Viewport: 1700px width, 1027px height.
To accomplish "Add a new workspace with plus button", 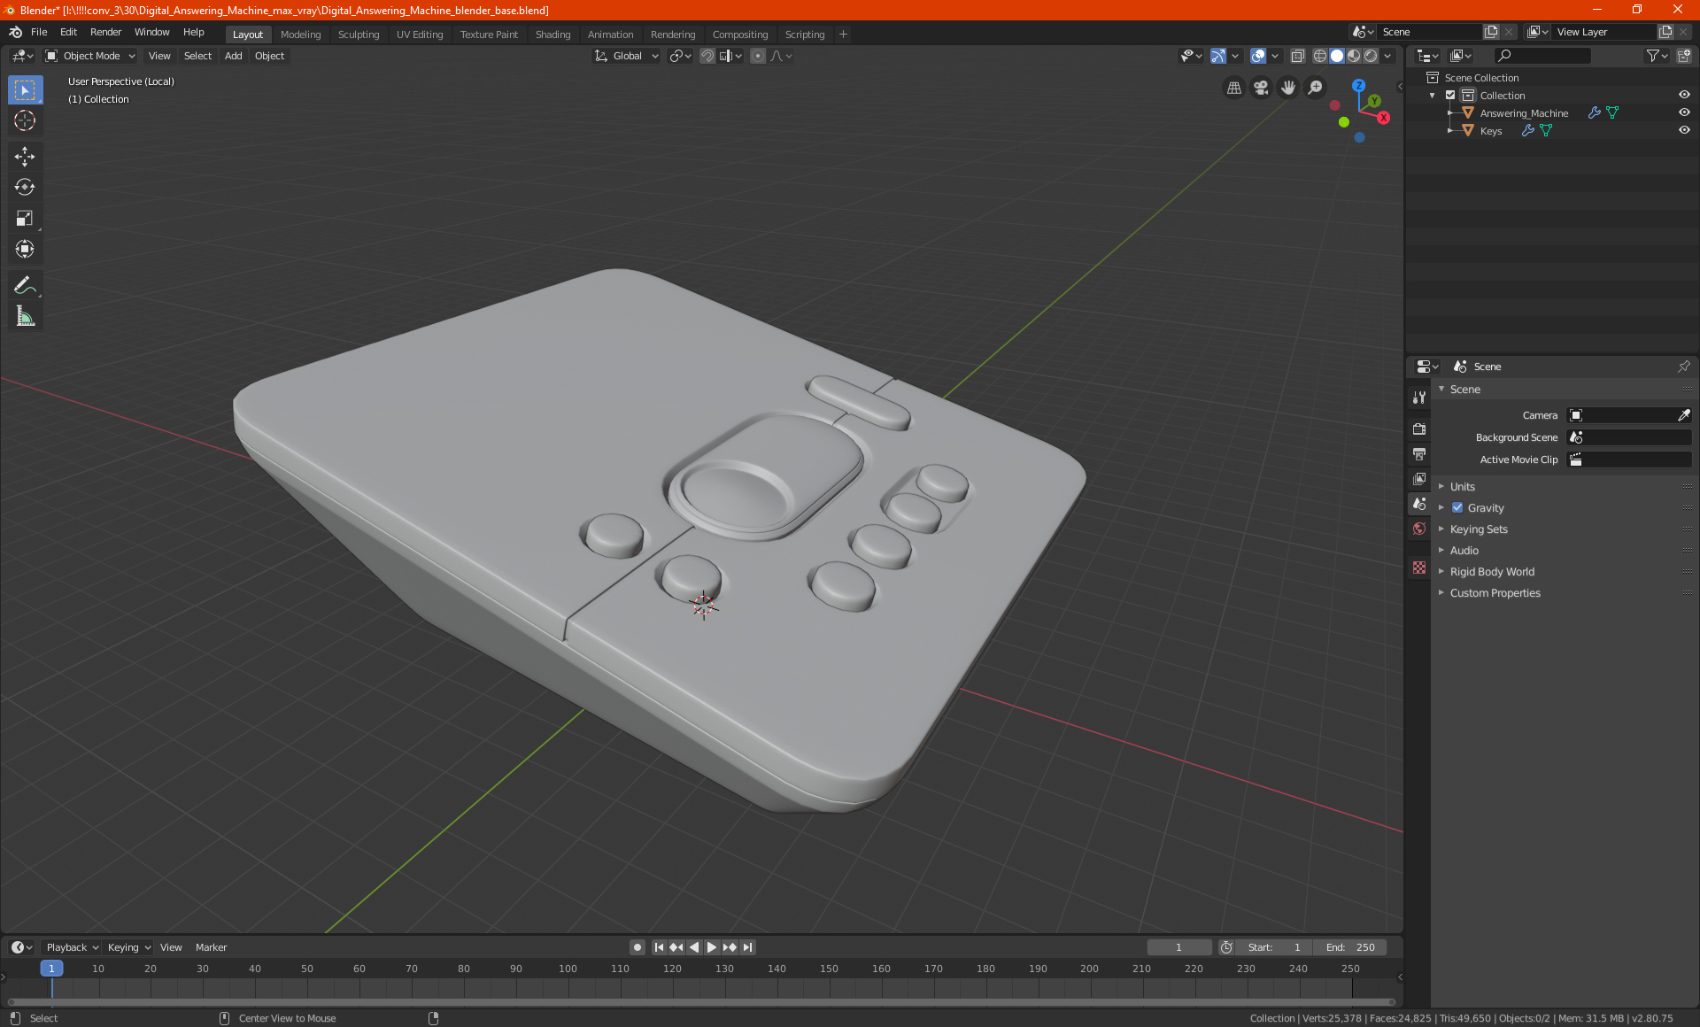I will 843,35.
